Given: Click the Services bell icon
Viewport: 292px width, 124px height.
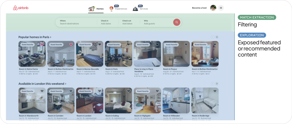Looking at the screenshot, I should click(135, 9).
